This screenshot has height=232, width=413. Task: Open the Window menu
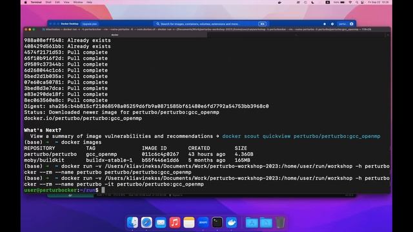tap(78, 2)
